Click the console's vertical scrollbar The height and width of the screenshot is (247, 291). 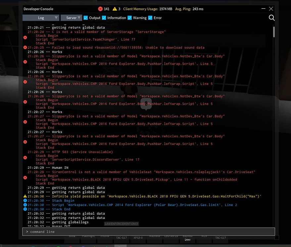274,32
